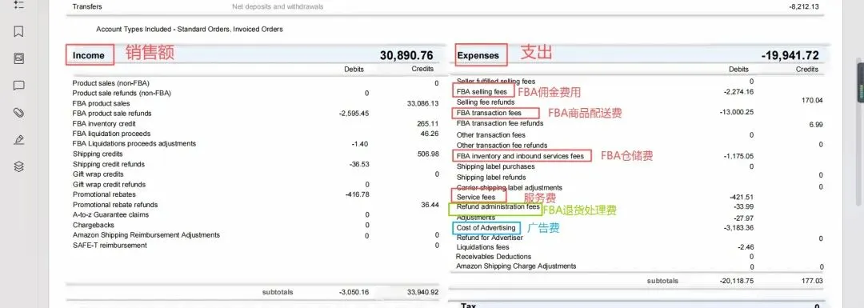Click 'Other transaction fees' label

491,135
